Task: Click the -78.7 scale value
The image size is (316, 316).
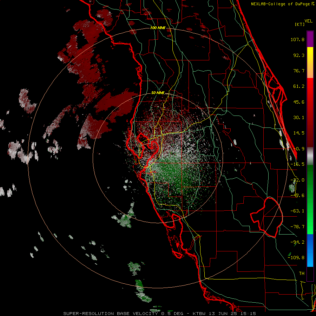Action: coord(297,227)
